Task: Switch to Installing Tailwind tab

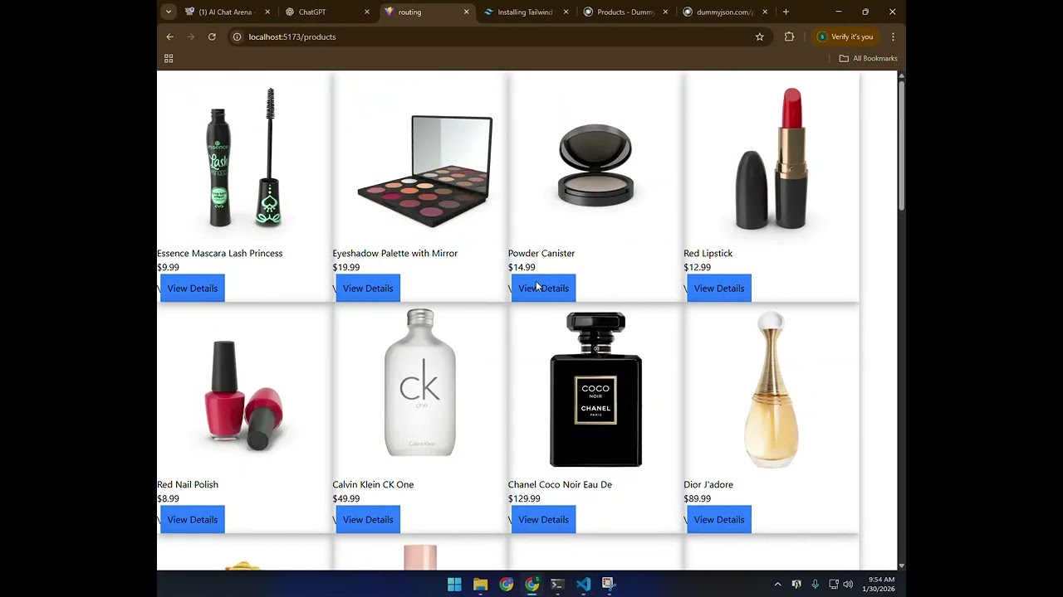Action: click(523, 12)
